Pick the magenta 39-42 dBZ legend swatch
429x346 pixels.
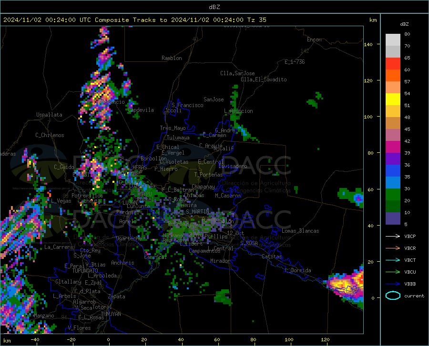pyautogui.click(x=393, y=147)
